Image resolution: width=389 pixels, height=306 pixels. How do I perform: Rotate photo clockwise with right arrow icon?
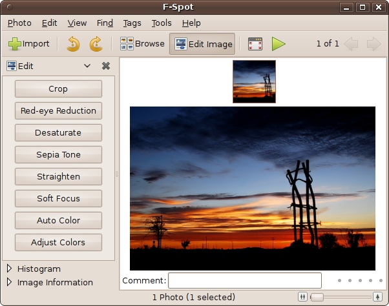point(96,44)
